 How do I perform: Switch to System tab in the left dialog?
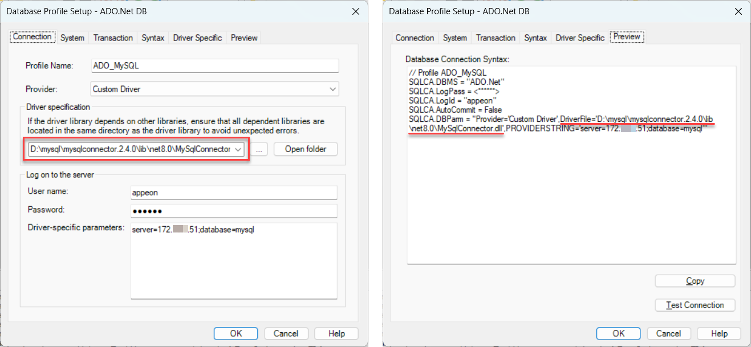coord(72,38)
